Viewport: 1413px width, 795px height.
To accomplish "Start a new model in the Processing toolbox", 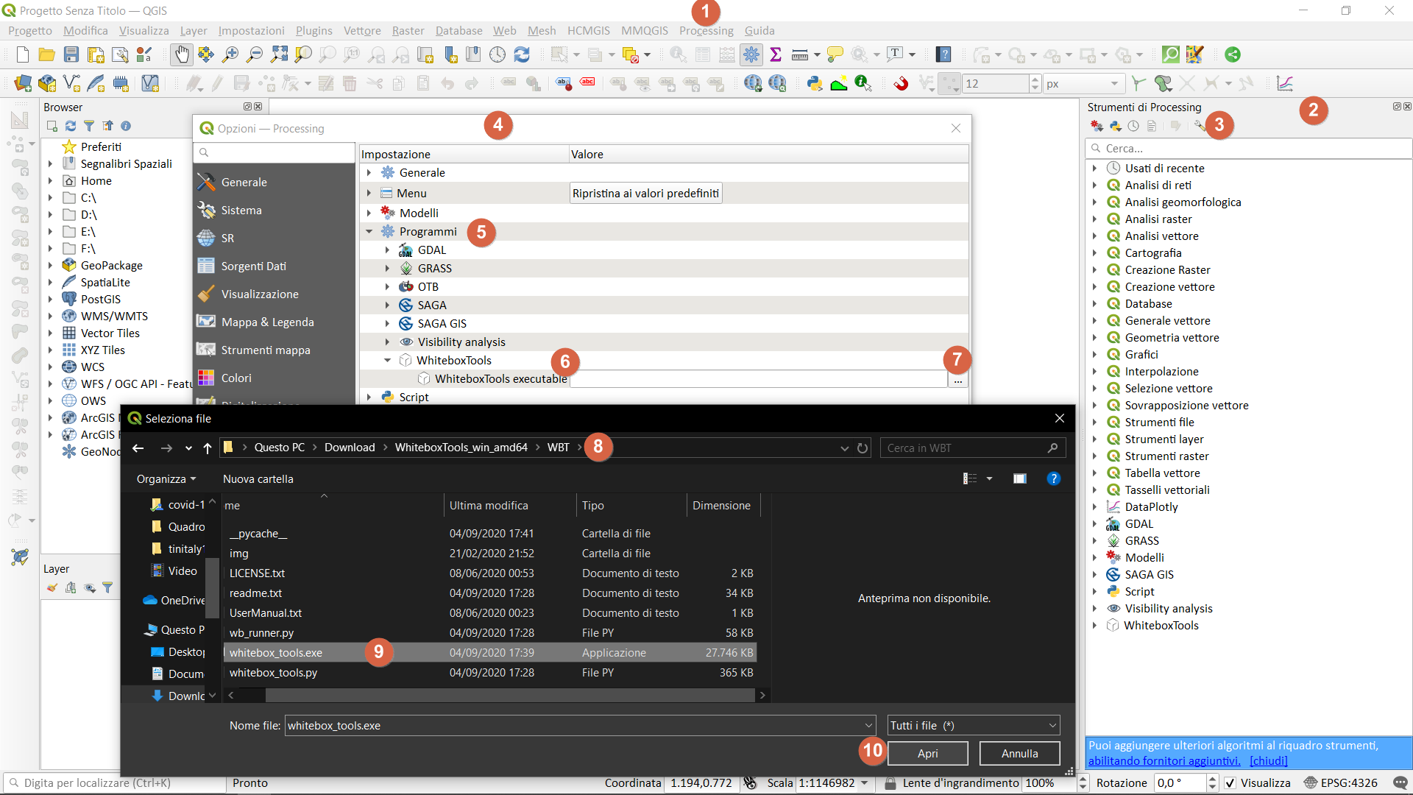I will click(1097, 125).
